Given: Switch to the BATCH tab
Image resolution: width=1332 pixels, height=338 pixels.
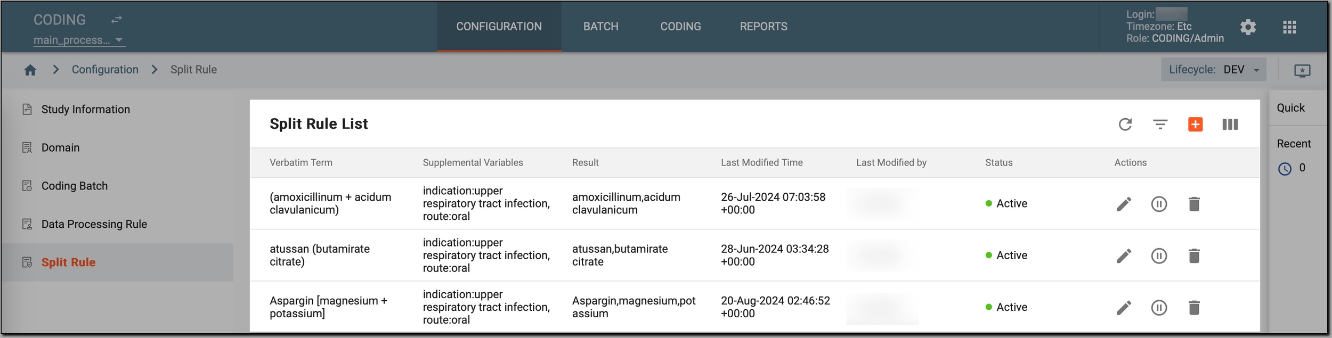Looking at the screenshot, I should (600, 27).
